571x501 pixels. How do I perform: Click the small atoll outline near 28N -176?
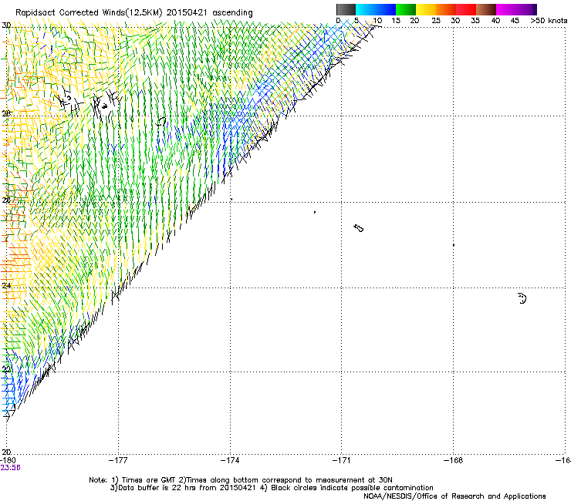[161, 121]
